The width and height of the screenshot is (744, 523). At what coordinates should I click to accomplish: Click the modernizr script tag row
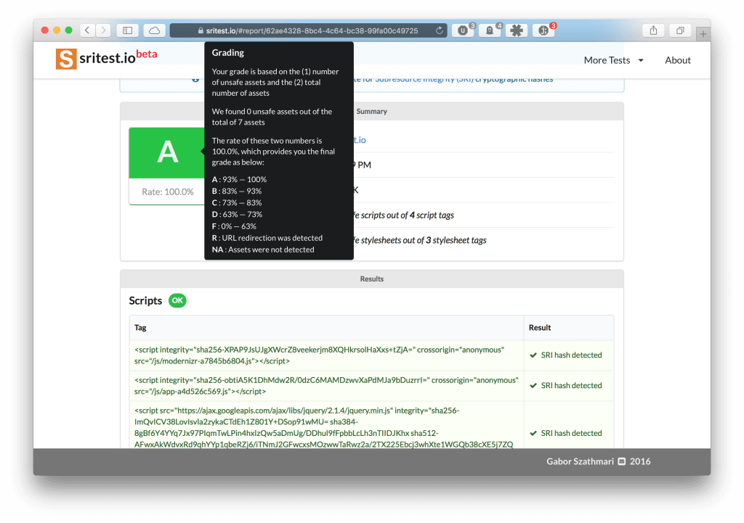[326, 355]
